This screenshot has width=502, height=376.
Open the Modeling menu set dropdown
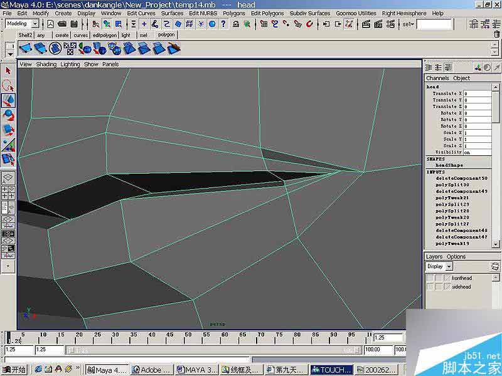(x=22, y=24)
